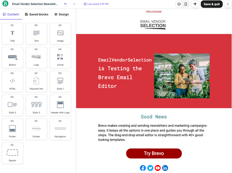Click the Facebook icon in email

pyautogui.click(x=143, y=168)
